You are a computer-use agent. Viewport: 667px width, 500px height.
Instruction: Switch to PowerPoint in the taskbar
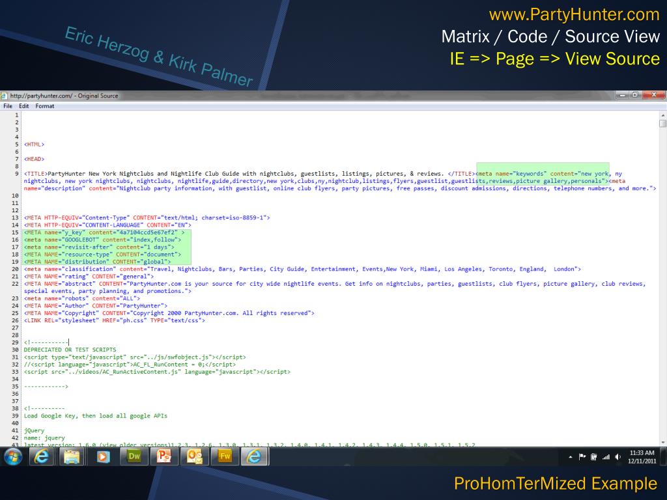click(x=164, y=457)
